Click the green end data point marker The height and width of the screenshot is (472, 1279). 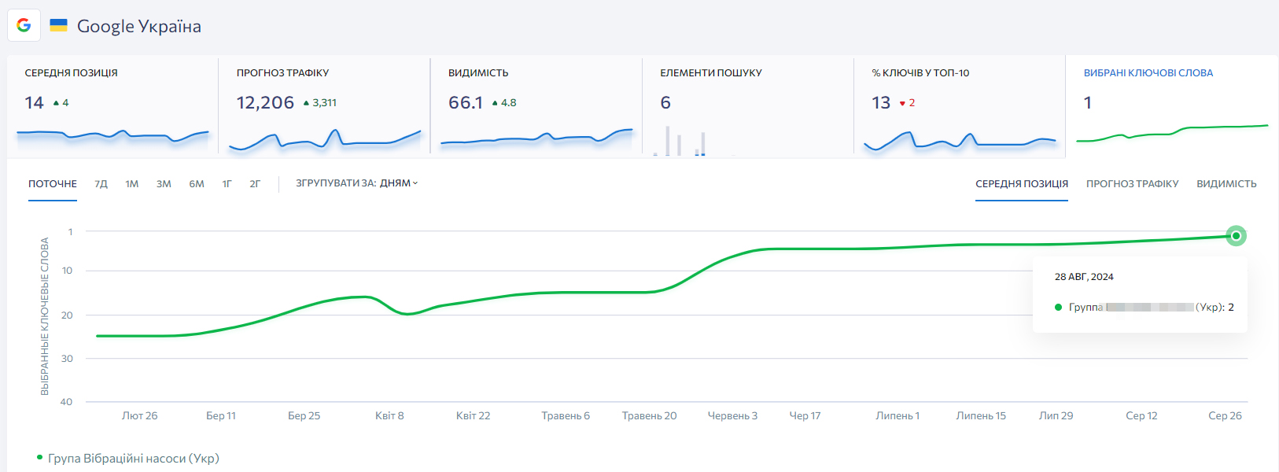[1236, 236]
